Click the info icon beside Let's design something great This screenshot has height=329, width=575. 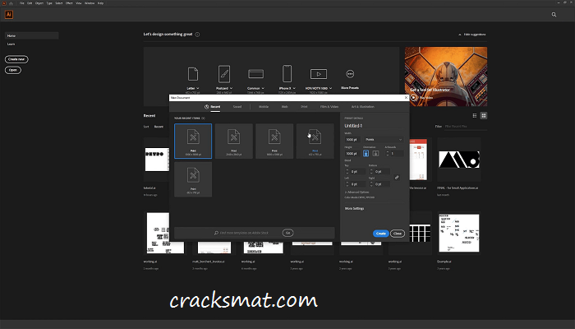tap(197, 35)
